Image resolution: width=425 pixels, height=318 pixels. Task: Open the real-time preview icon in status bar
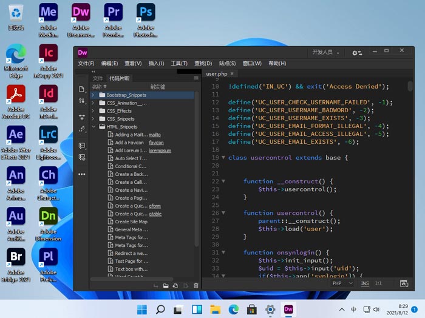point(404,283)
